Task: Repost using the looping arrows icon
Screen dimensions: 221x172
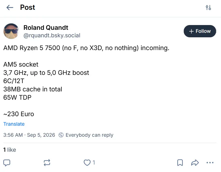Action: pyautogui.click(x=47, y=162)
